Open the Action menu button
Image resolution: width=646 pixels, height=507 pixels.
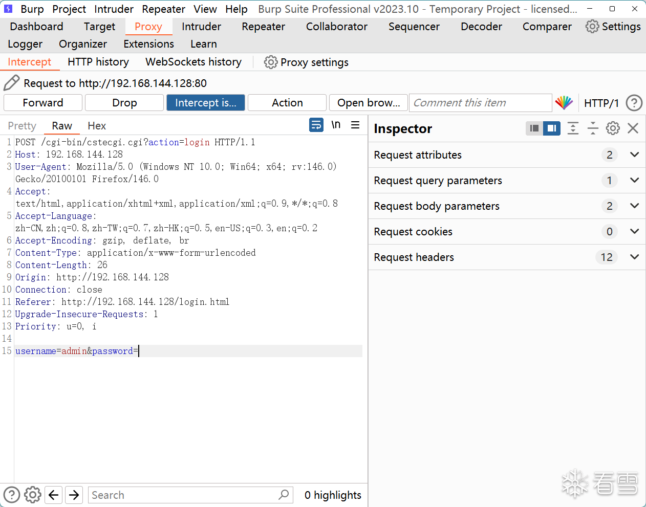[287, 103]
